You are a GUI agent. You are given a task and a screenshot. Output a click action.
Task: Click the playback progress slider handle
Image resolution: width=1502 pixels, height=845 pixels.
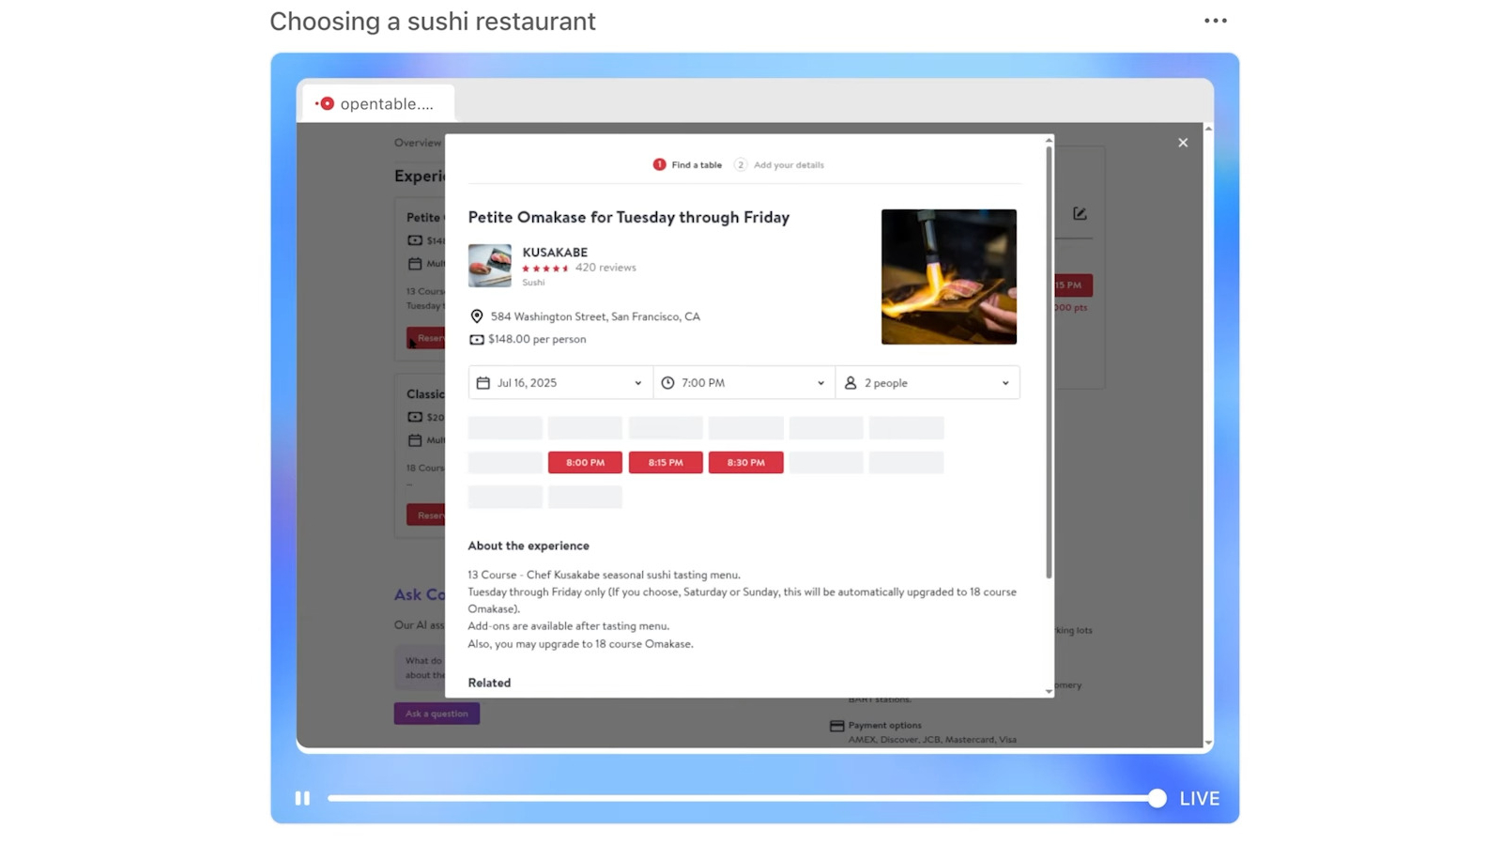click(x=1157, y=798)
